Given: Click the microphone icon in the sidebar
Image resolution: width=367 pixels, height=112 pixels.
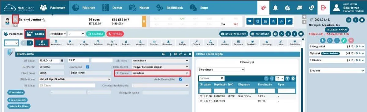Looking at the screenshot, I should point(322,40).
